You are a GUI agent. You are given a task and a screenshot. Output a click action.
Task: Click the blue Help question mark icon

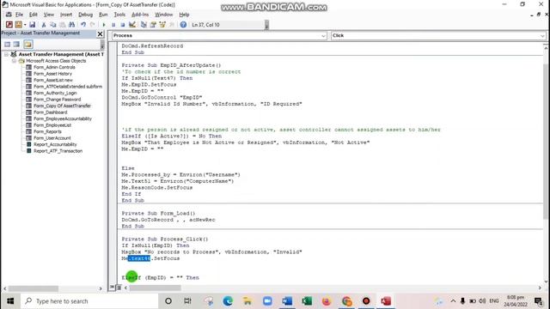coord(183,25)
